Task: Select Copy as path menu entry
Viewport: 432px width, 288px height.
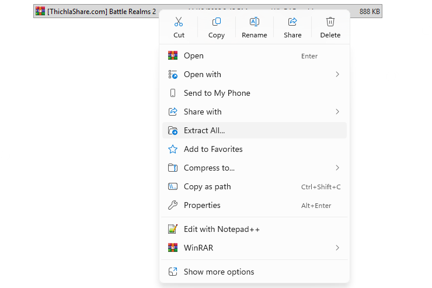Action: tap(207, 186)
